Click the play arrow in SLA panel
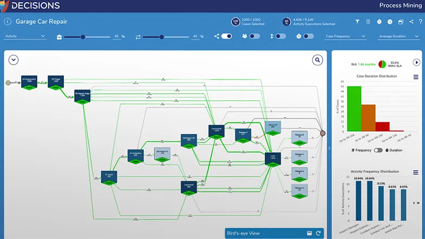The height and width of the screenshot is (239, 425). click(x=416, y=63)
